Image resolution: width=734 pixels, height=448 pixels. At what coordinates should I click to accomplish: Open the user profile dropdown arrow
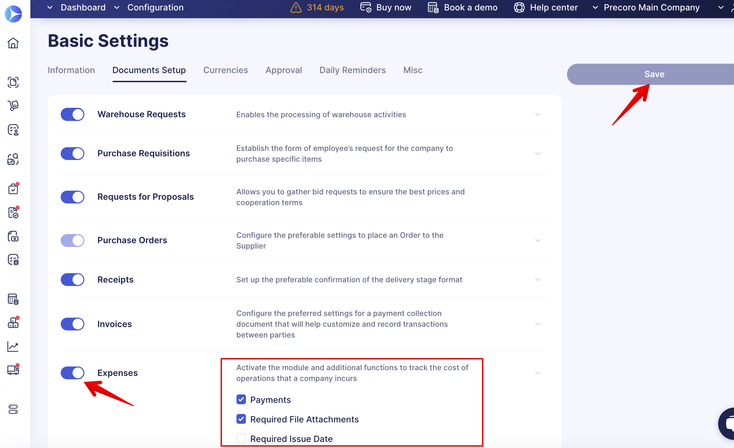click(721, 7)
